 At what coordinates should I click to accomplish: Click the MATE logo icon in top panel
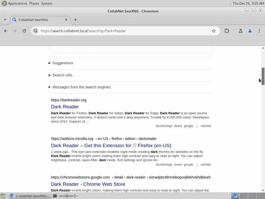click(4, 3)
